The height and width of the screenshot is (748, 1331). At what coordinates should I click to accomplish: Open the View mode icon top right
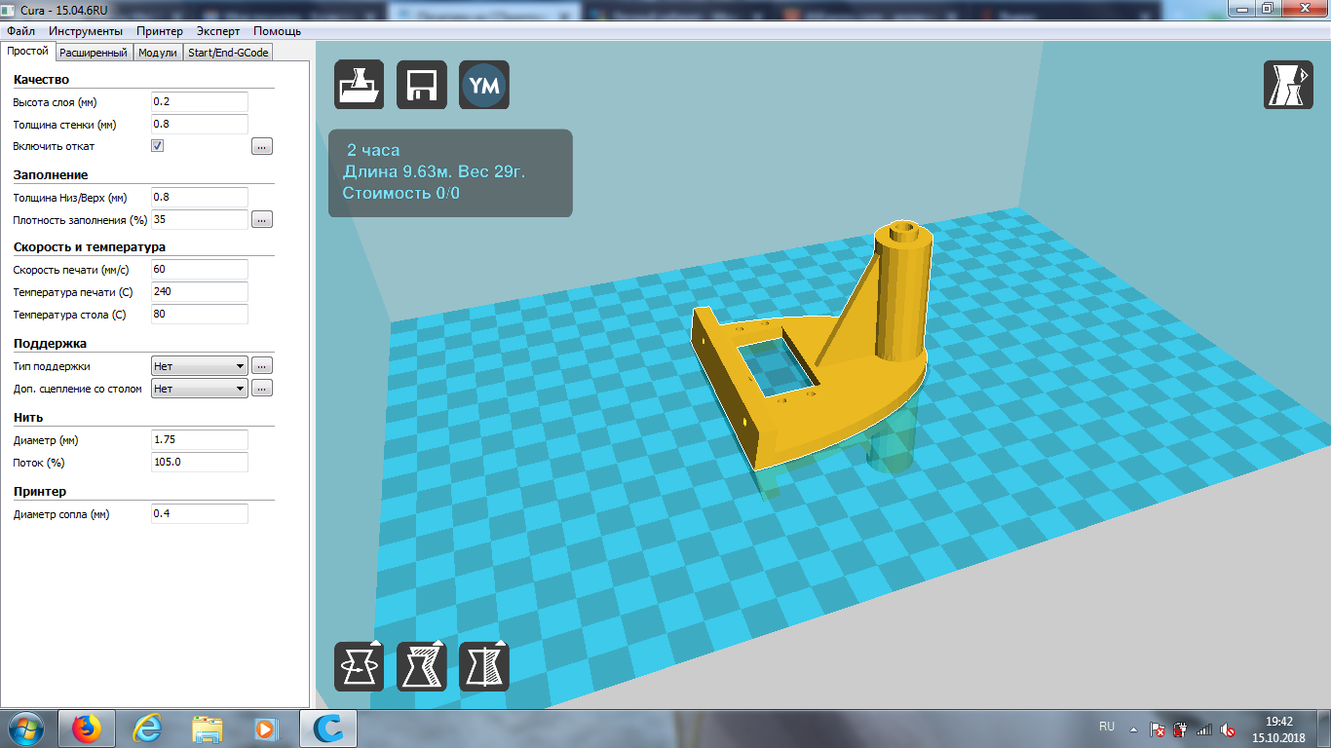point(1288,85)
